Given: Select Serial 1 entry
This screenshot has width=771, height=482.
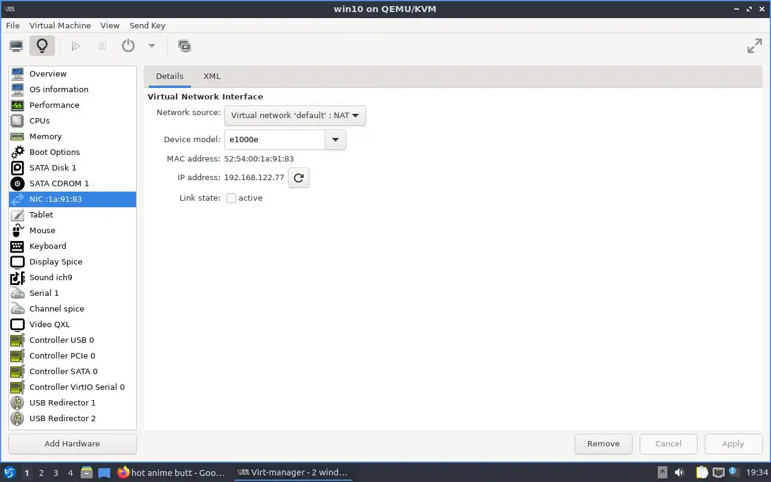Looking at the screenshot, I should tap(72, 293).
